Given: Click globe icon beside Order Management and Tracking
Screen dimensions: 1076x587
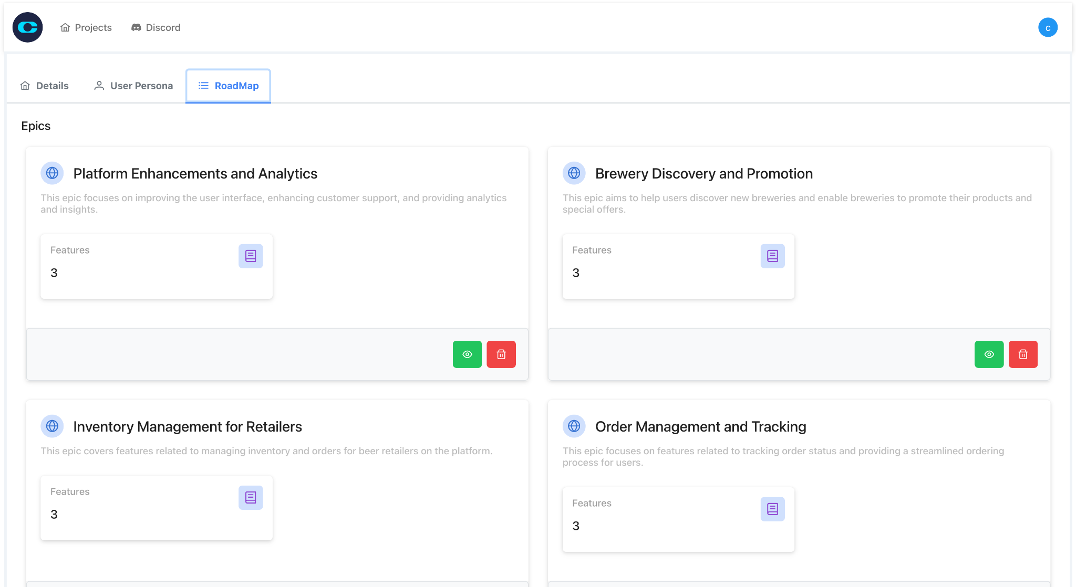Looking at the screenshot, I should (574, 426).
